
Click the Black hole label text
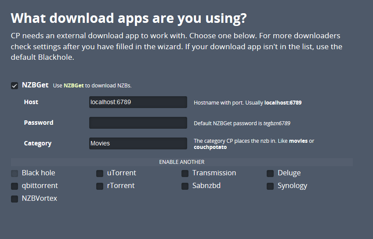click(39, 173)
